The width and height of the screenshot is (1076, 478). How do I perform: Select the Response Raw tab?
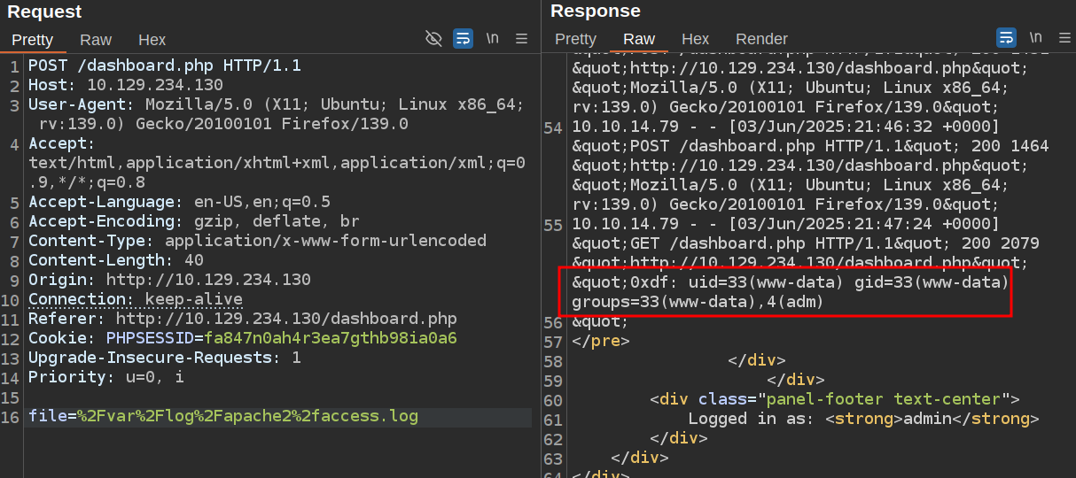pos(639,39)
